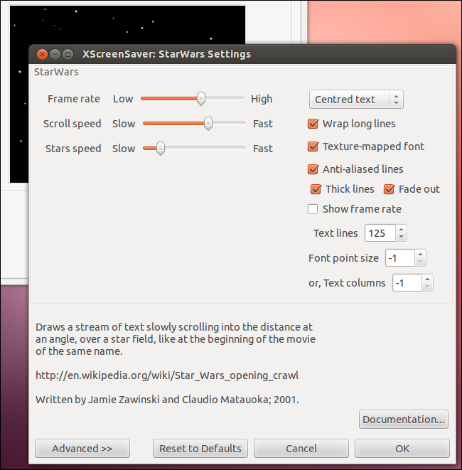462x470 pixels.
Task: Decrease Text columns value
Action: [428, 287]
